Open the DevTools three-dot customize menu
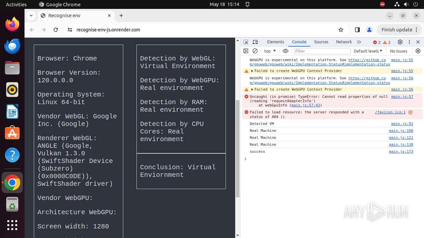Image resolution: width=424 pixels, height=238 pixels. click(x=409, y=42)
